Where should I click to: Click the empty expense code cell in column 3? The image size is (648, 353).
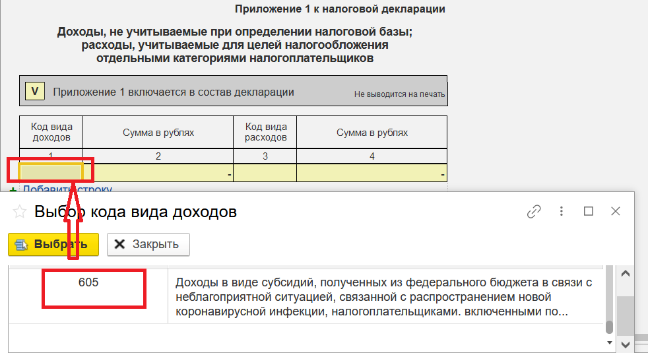265,173
